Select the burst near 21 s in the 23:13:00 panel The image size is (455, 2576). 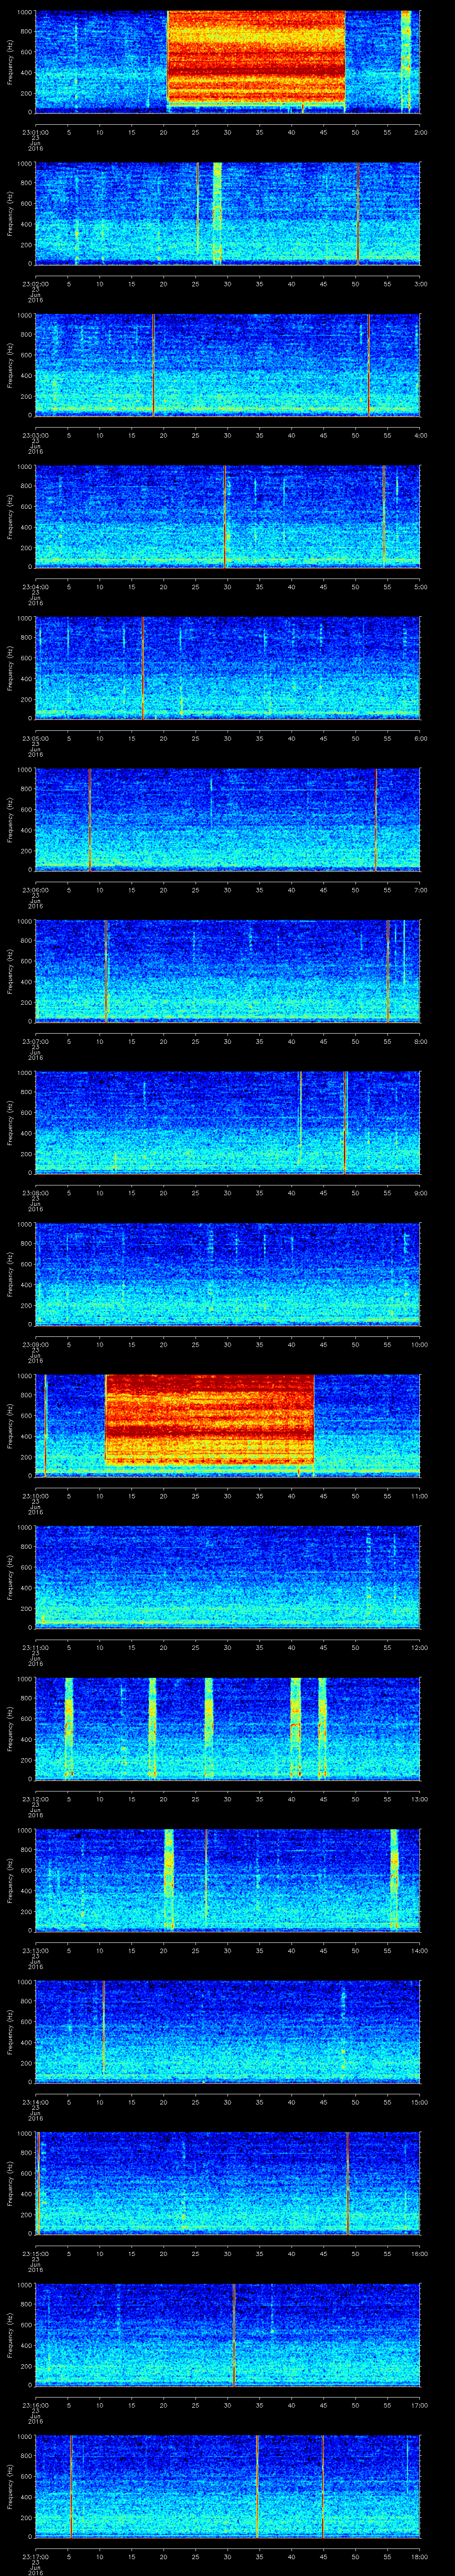pos(169,1877)
